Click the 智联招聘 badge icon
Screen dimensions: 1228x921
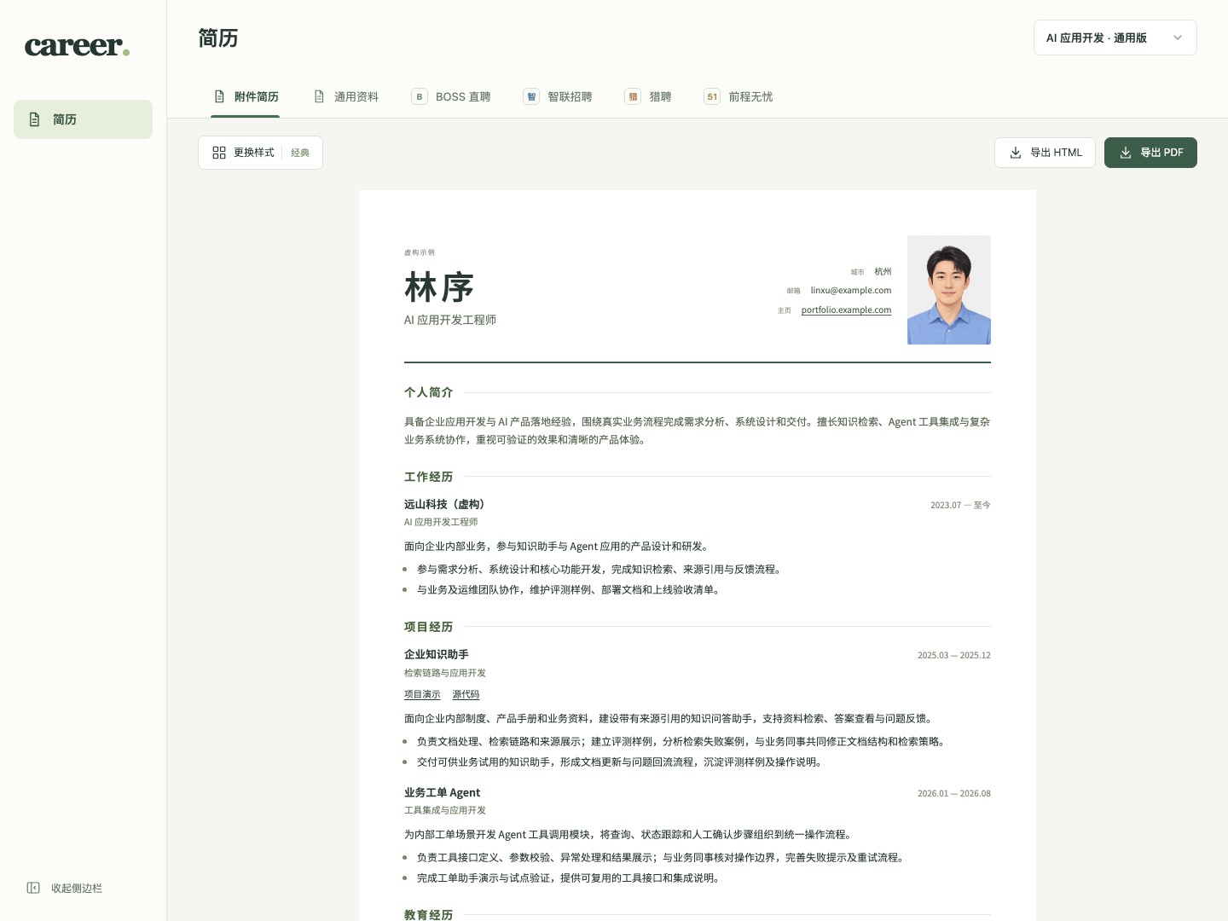click(x=531, y=96)
